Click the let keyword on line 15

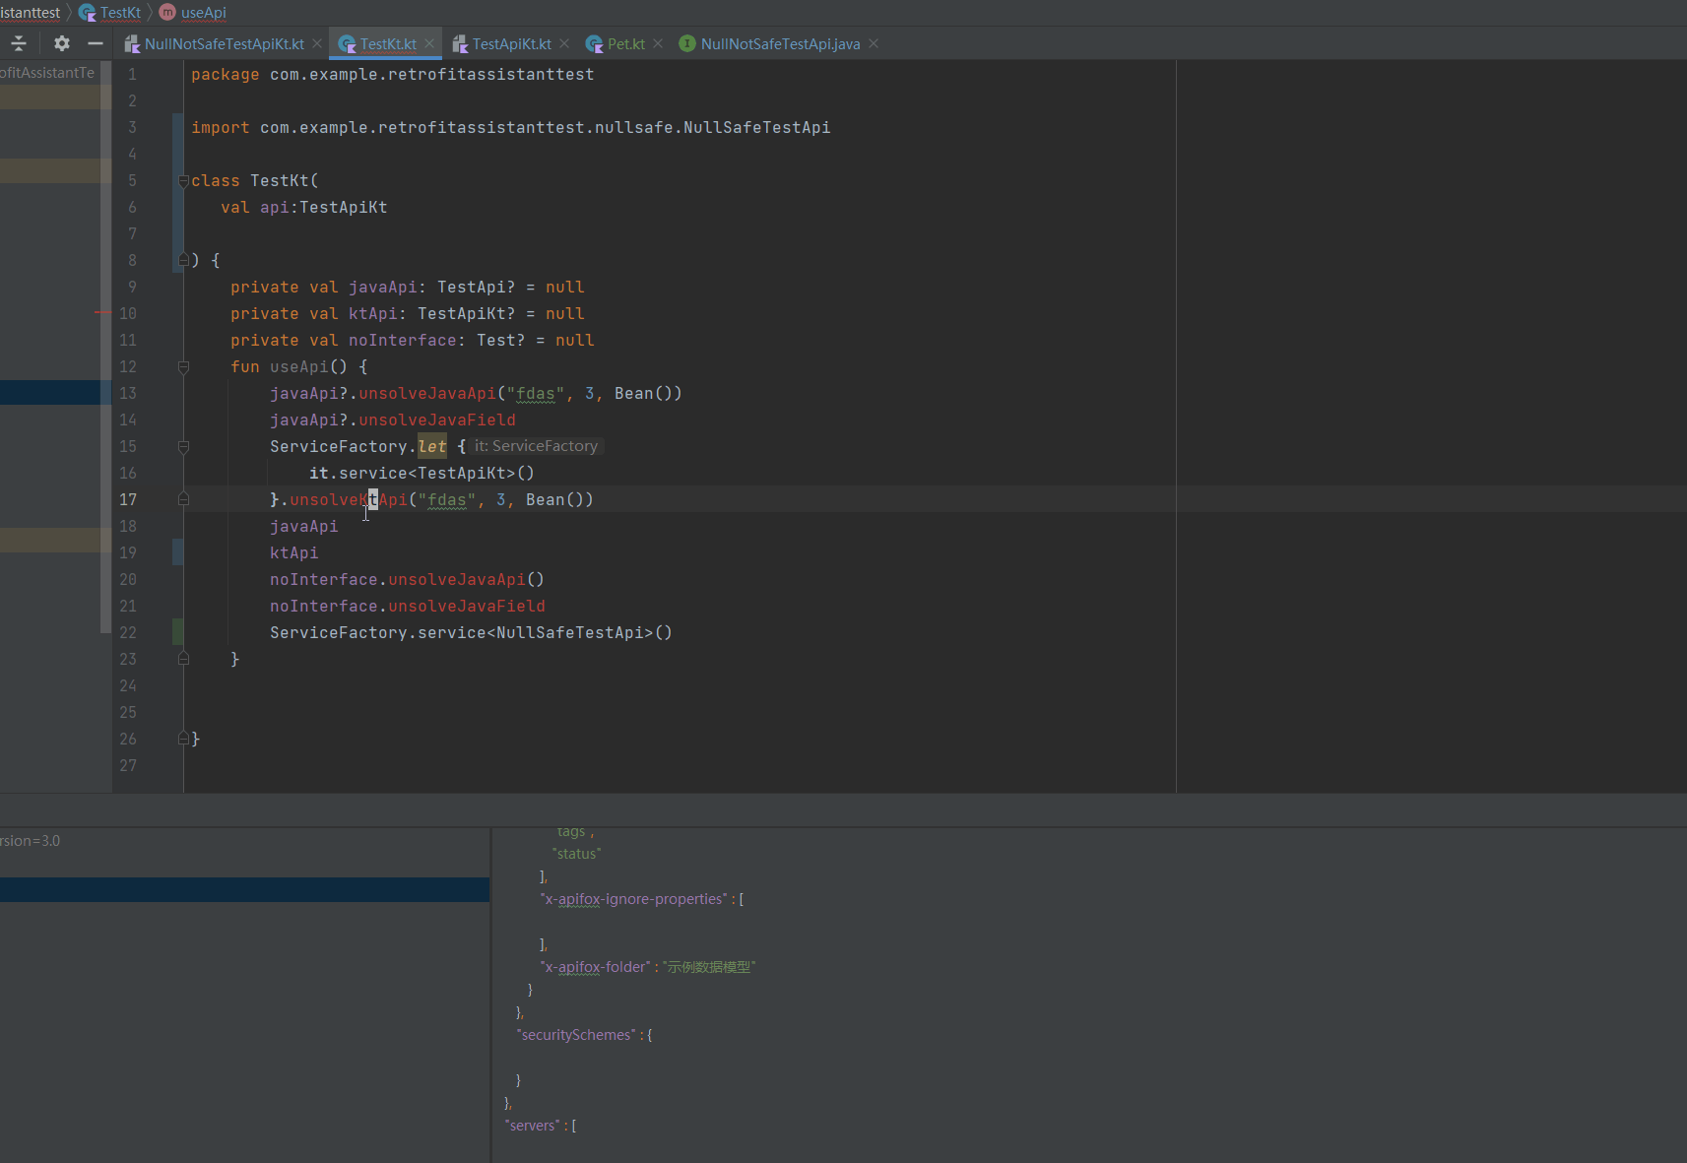[432, 446]
